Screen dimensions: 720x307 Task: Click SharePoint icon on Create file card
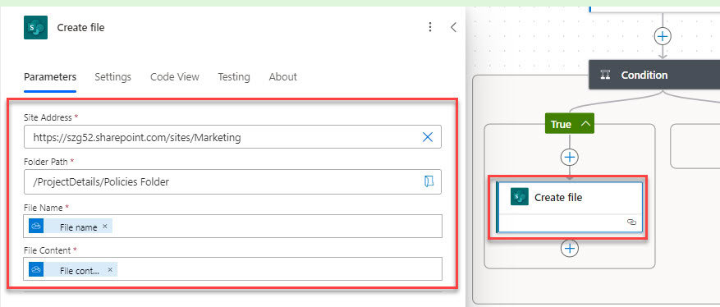pos(520,197)
